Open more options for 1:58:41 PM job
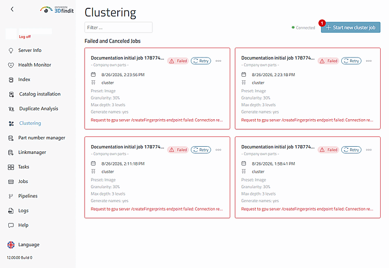Screen dimensions: 389x268 coord(369,150)
